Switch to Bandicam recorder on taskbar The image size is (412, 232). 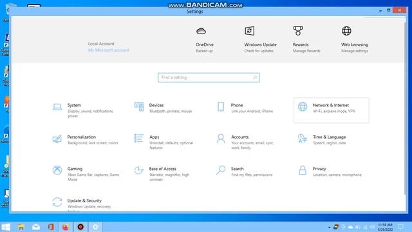(80, 227)
